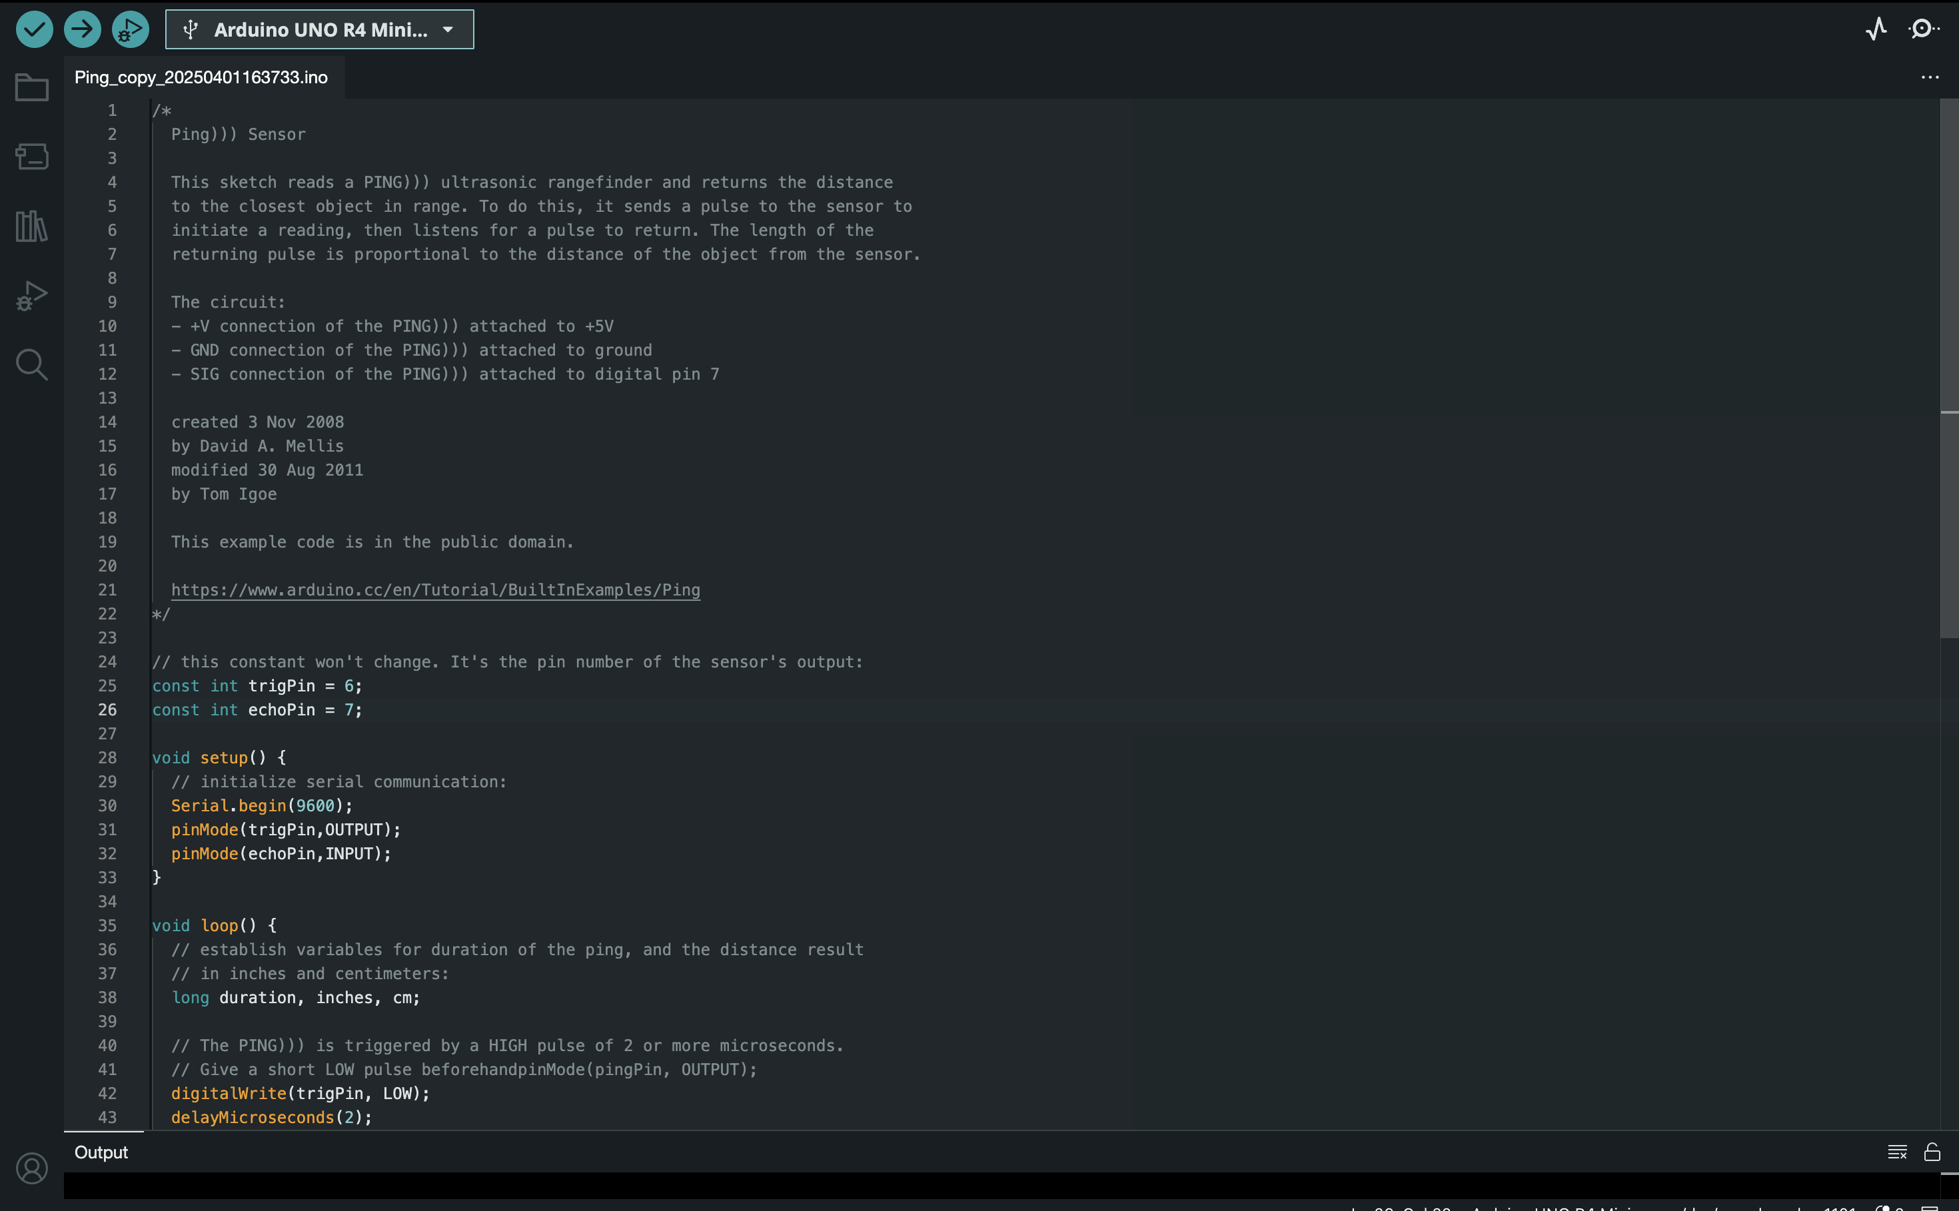Click the 'void setup() {' line

(219, 757)
